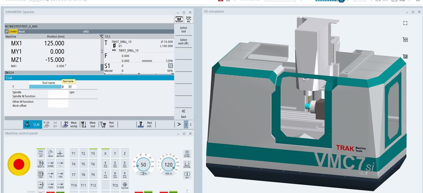Open the Machine area M icon
The image size is (423, 193).
(179, 19)
